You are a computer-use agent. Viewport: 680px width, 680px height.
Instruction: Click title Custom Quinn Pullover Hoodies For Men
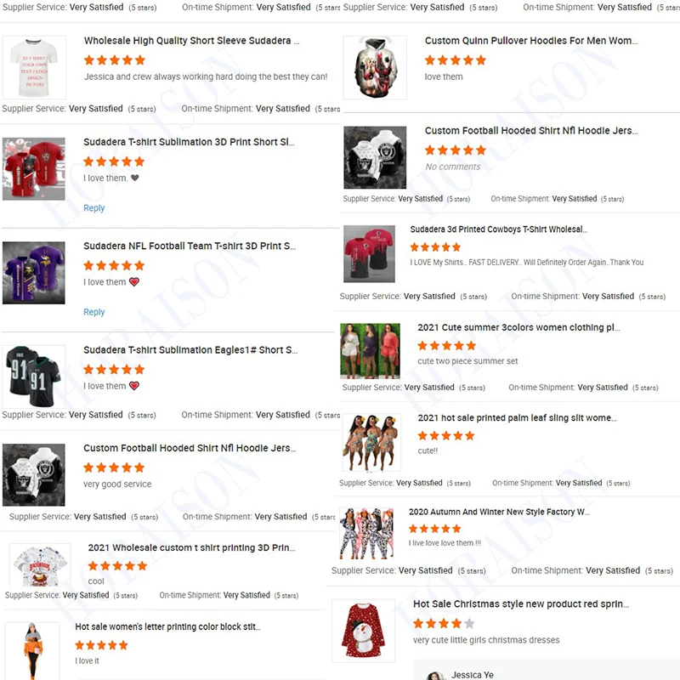pyautogui.click(x=530, y=41)
